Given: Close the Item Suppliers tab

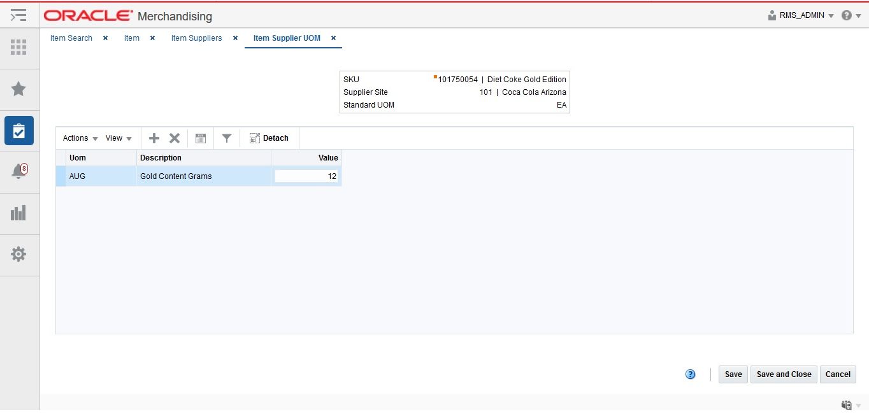Looking at the screenshot, I should tap(235, 38).
